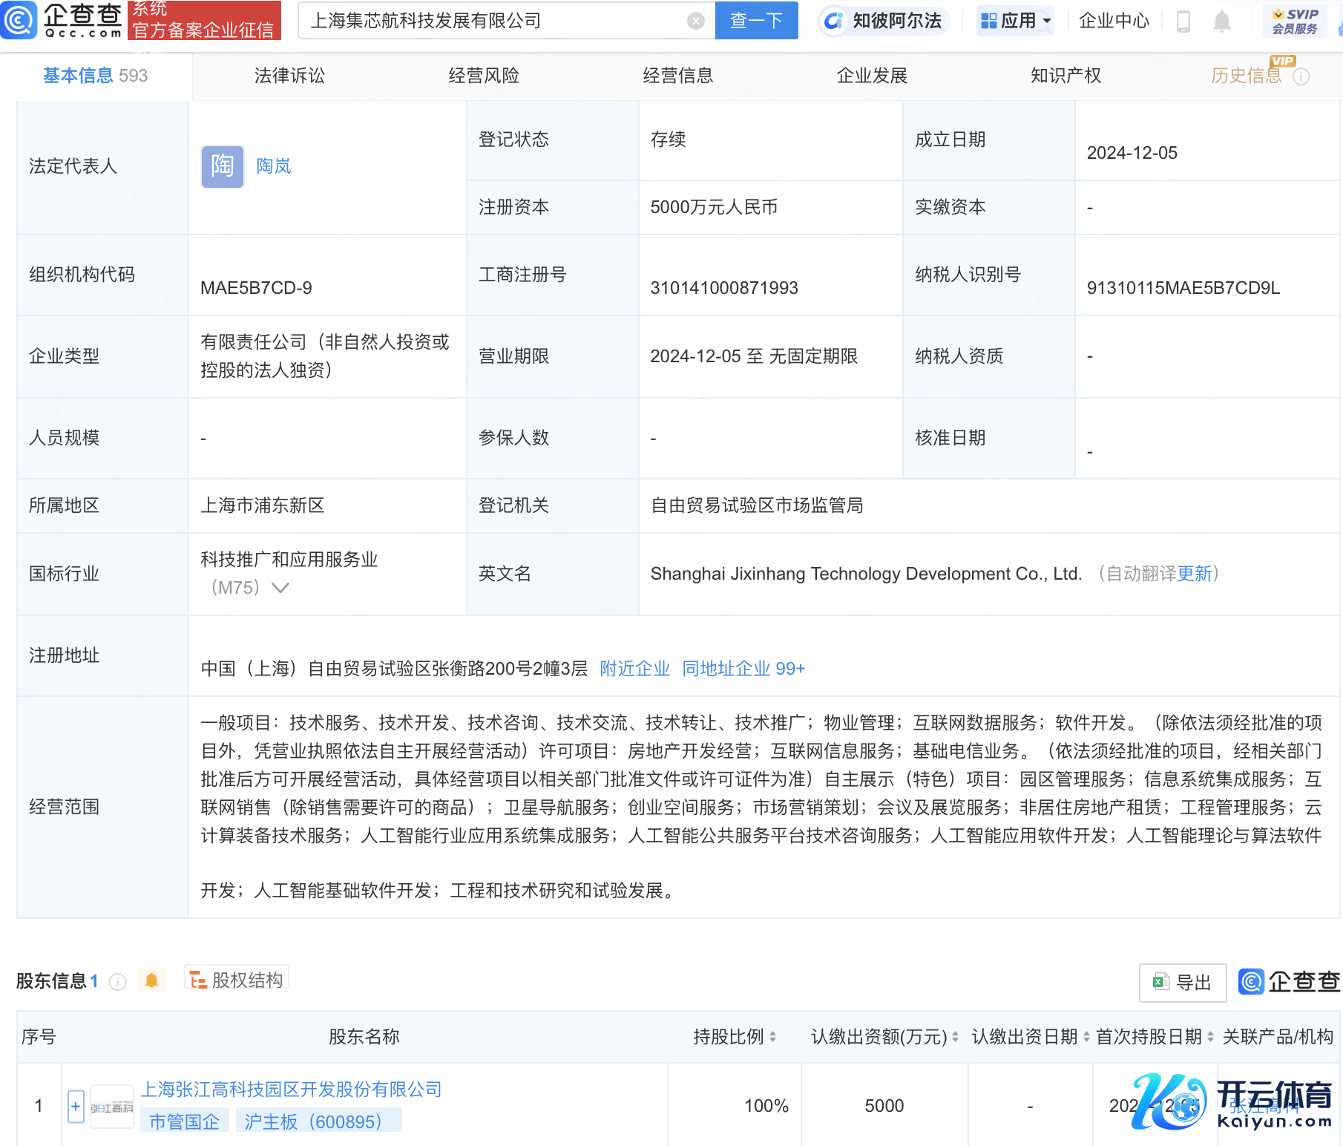Click info icon next to 股东信息
This screenshot has height=1146, width=1343.
click(117, 982)
